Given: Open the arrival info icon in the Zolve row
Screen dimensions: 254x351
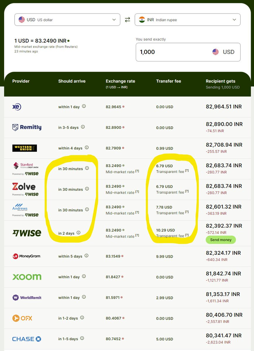Looking at the screenshot, I should click(87, 189).
